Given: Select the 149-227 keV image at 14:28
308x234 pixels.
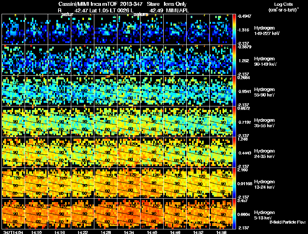Looking at the screenshot, I should click(x=106, y=29).
